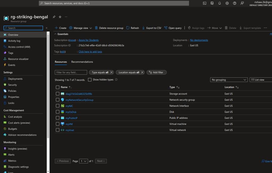272x173 pixels.
Task: Open Cloud Shell from the top bar
Action: tap(205, 3)
